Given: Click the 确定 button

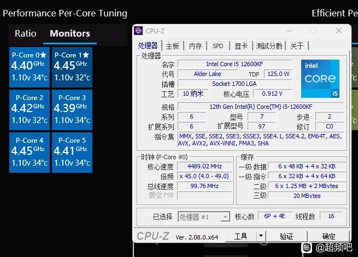Looking at the screenshot, I should 328,236.
